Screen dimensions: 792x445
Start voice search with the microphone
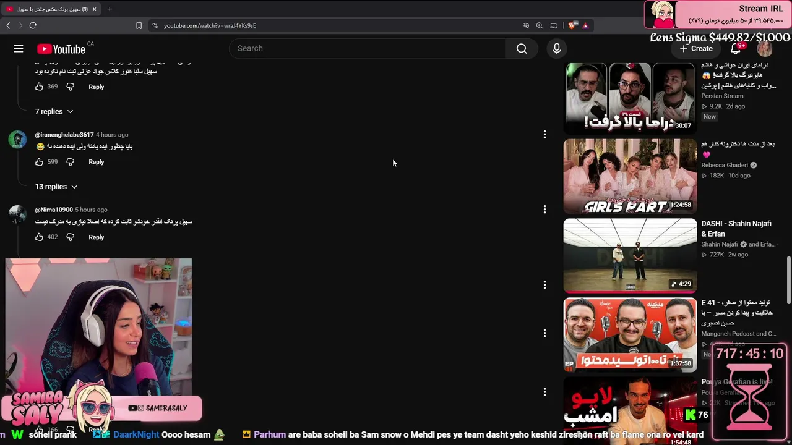(557, 49)
